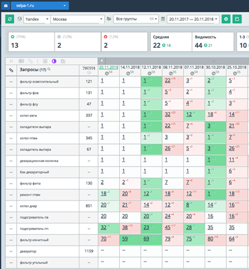Screen dimensions: 249x269
Task: Click the globe icon beside Yandex
Action: 20,19
